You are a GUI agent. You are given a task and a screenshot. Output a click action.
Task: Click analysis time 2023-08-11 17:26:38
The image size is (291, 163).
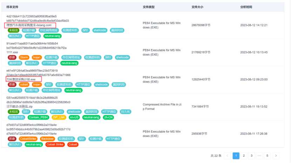pos(254,134)
